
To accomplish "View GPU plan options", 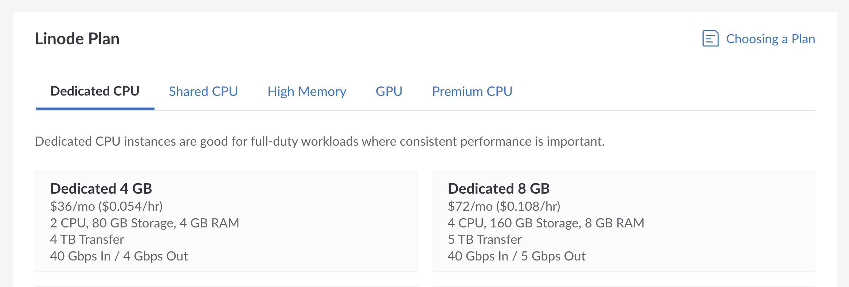I will coord(388,92).
